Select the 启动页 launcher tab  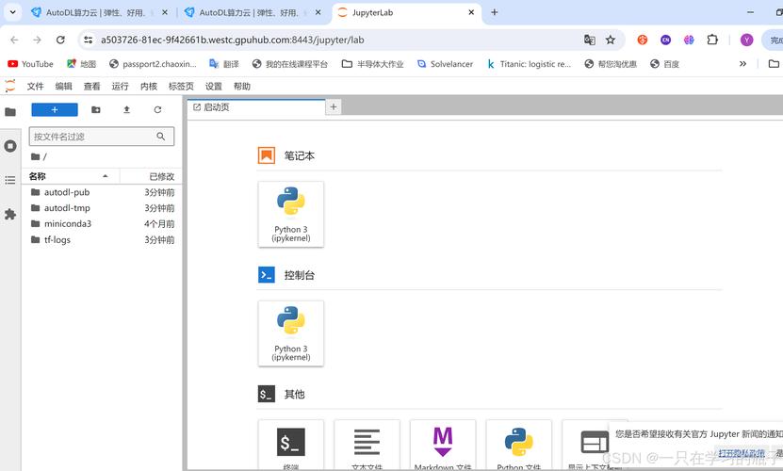click(256, 107)
